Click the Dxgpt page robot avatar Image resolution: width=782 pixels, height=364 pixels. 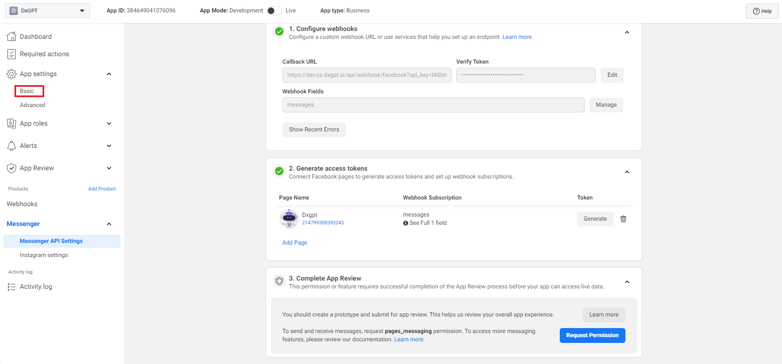coord(289,219)
